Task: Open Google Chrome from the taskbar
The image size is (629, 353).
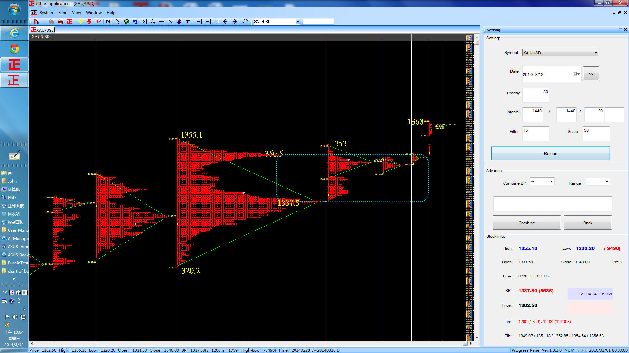Action: (x=14, y=49)
